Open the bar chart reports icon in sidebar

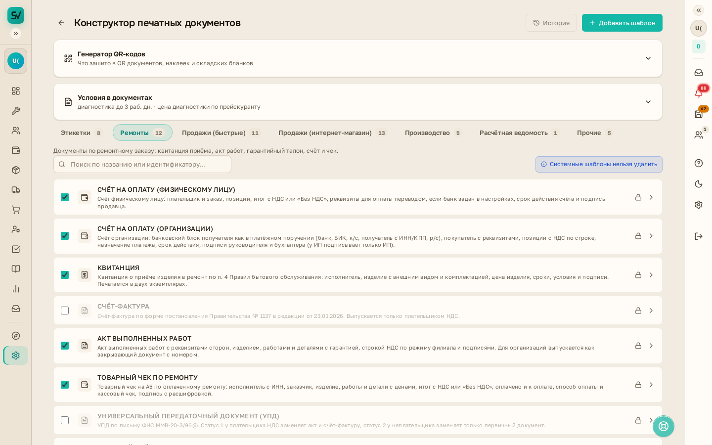(x=16, y=289)
